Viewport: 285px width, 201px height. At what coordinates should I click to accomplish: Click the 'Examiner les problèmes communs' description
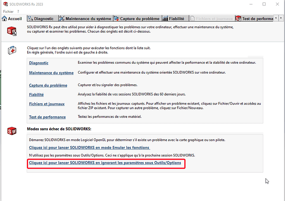pos(167,62)
